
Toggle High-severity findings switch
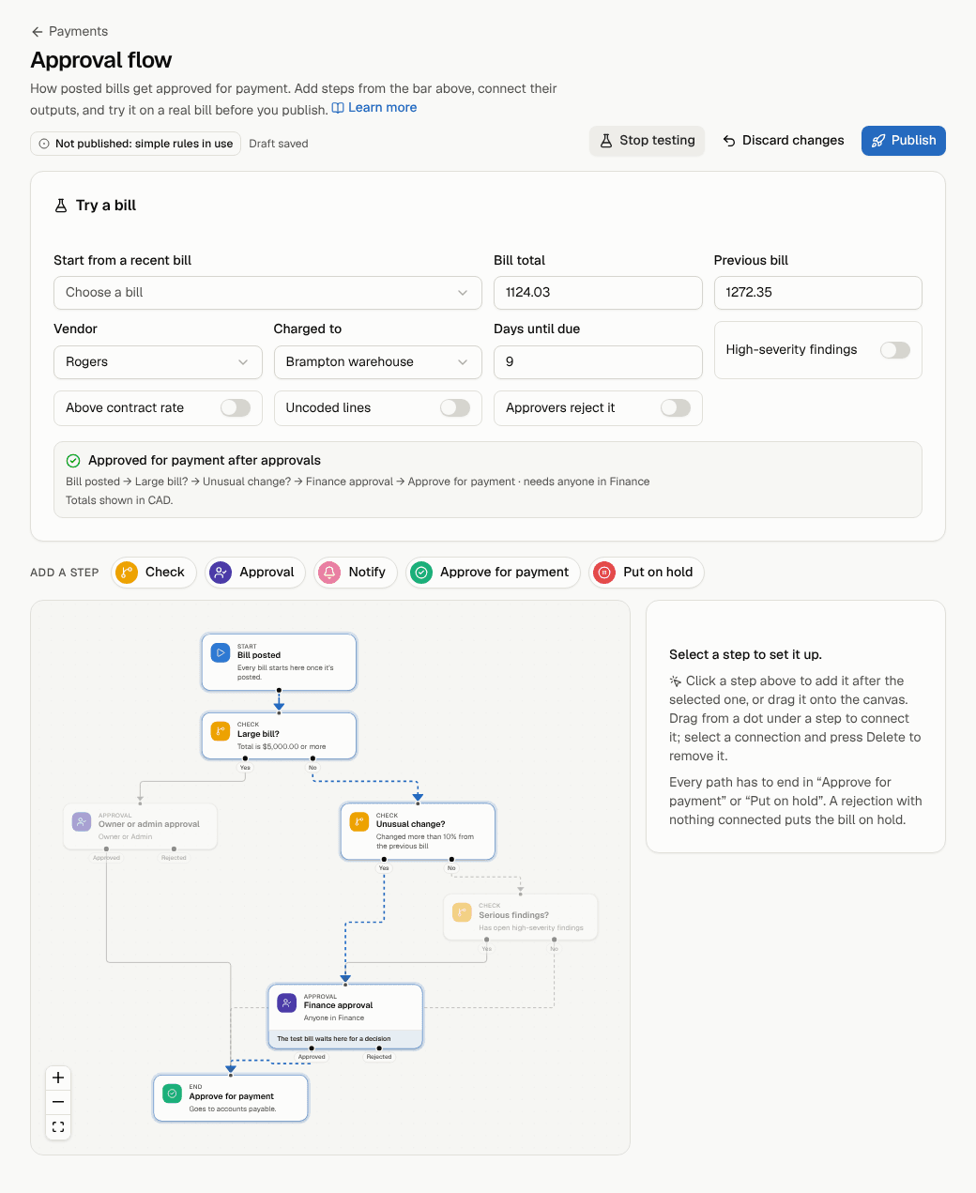895,350
